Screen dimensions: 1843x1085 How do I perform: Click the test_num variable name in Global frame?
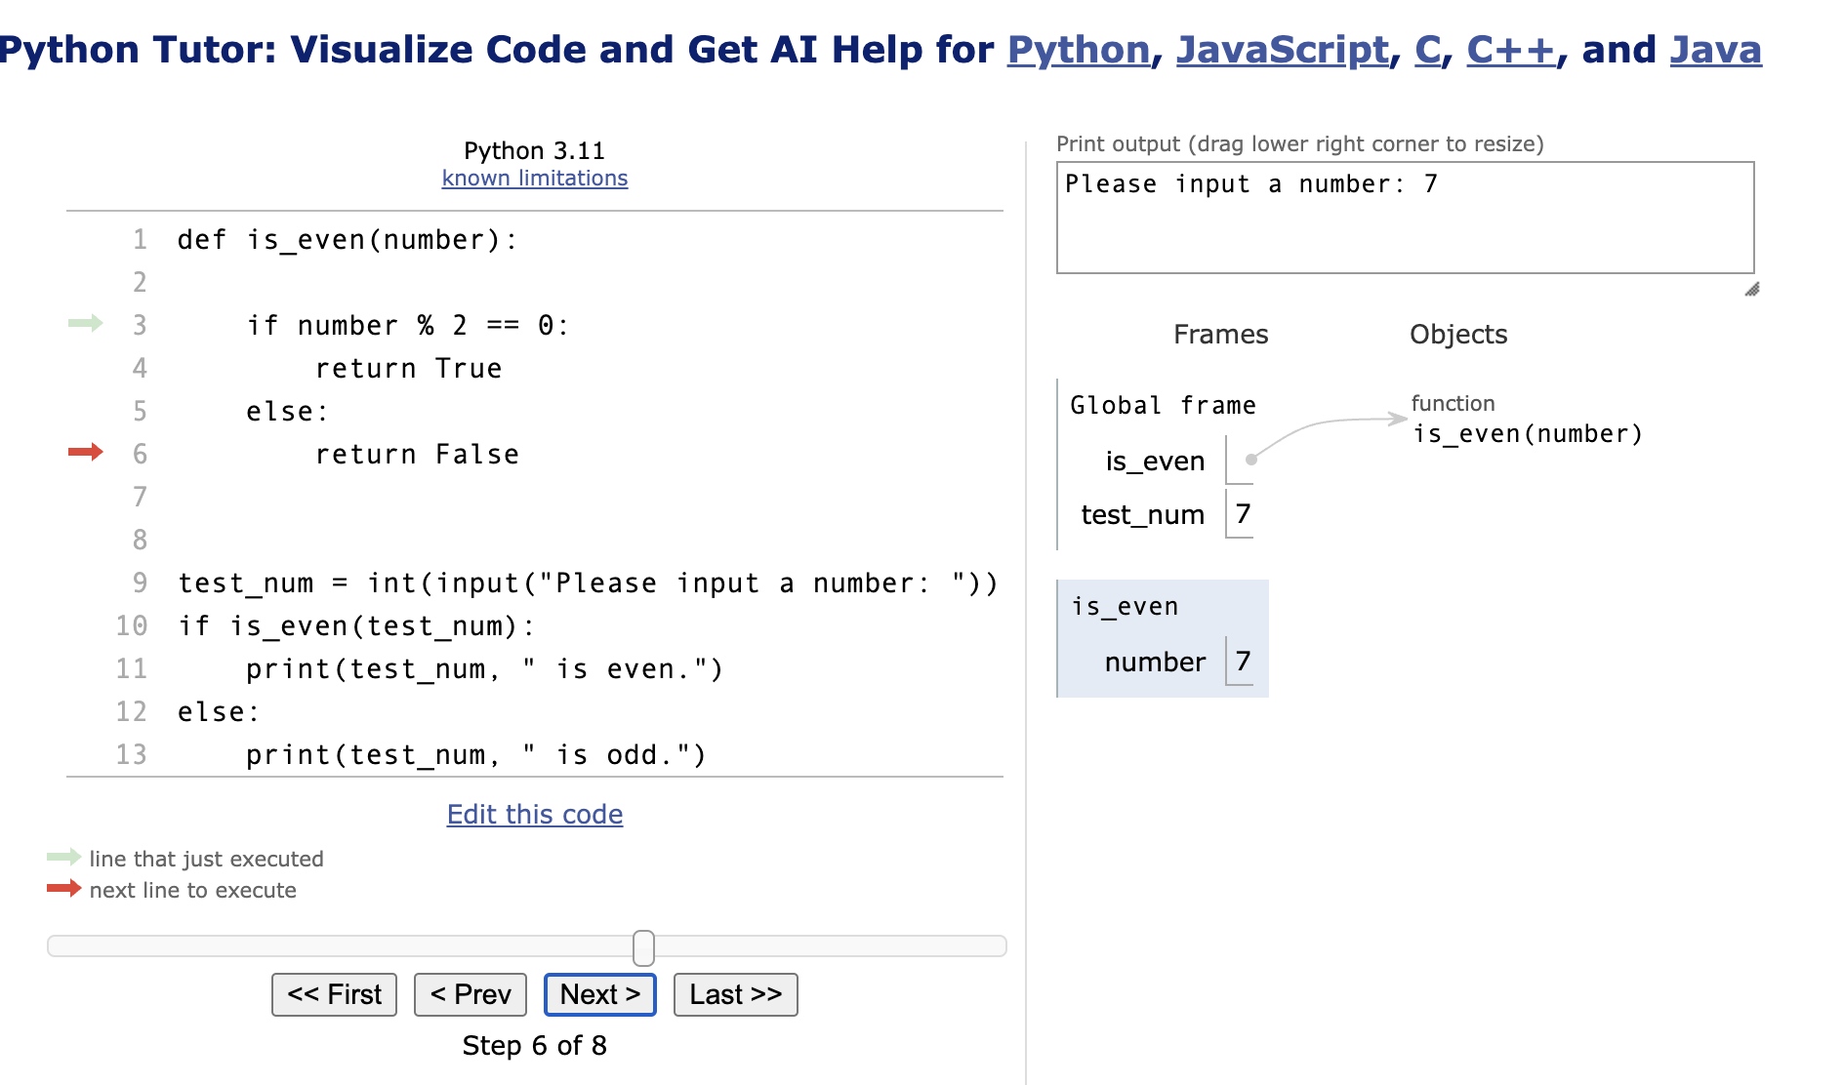pyautogui.click(x=1143, y=515)
